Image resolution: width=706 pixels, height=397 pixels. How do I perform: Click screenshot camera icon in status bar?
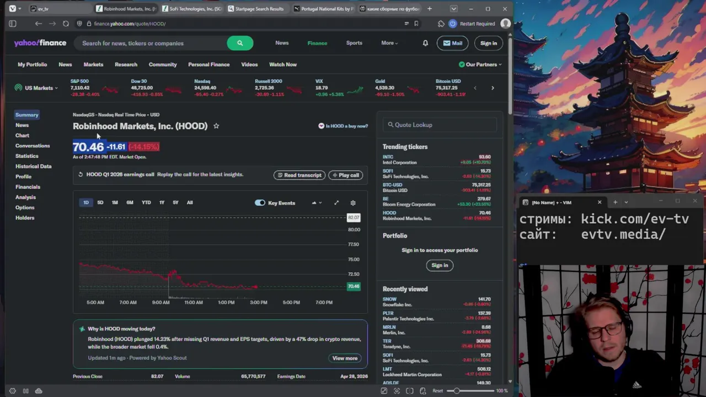(x=397, y=391)
